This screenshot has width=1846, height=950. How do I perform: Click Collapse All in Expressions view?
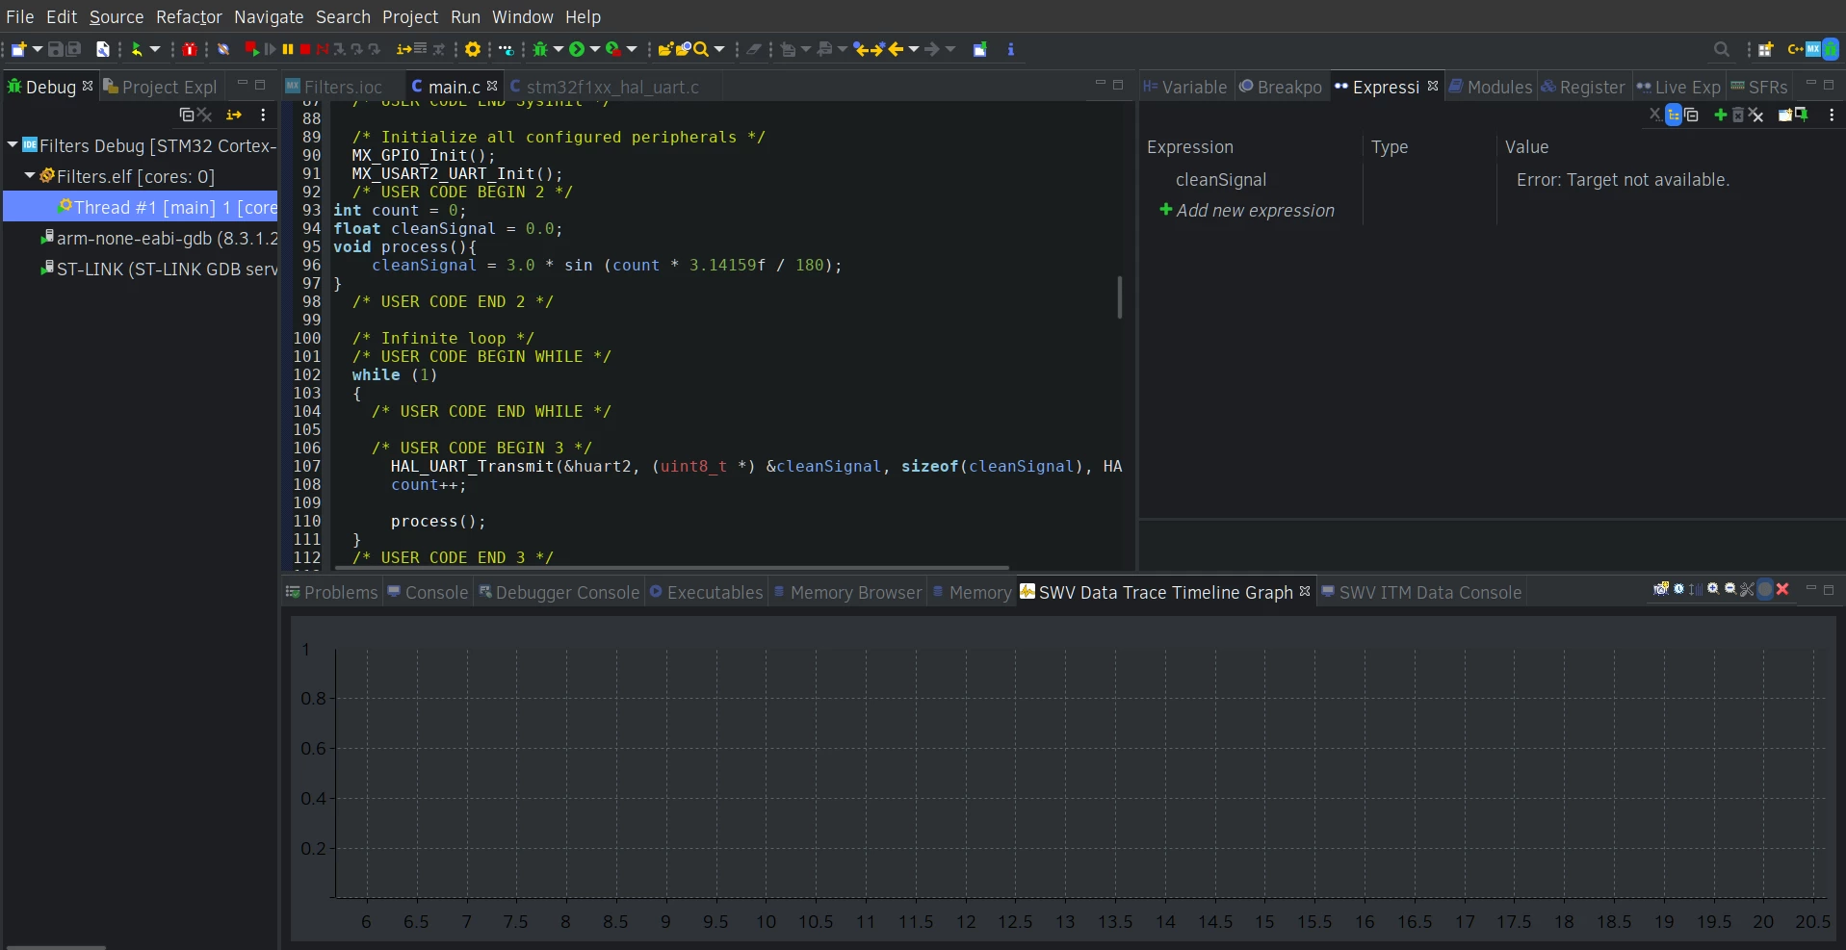pyautogui.click(x=1692, y=115)
